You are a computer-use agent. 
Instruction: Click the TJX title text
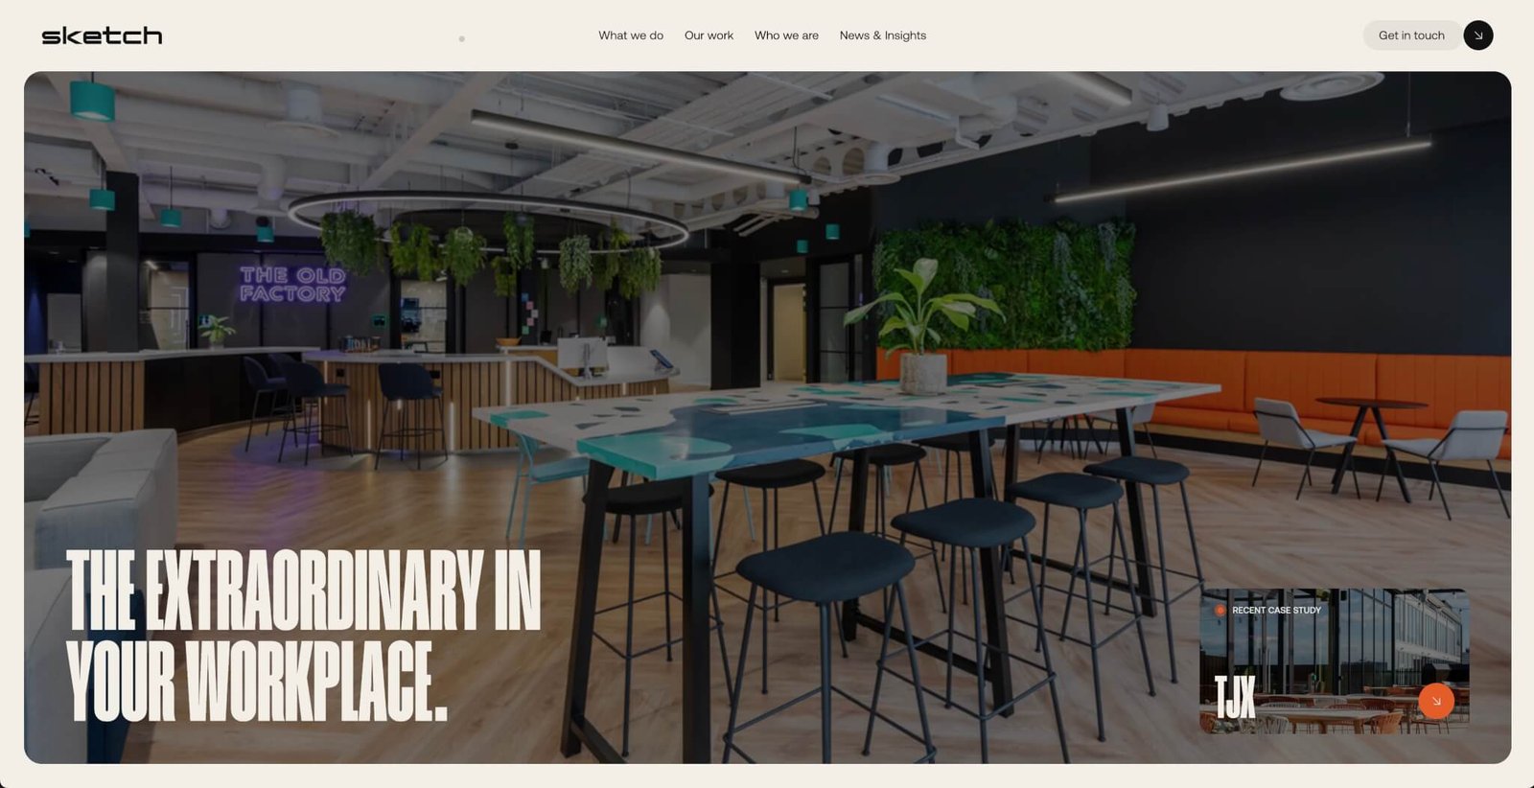pos(1235,697)
